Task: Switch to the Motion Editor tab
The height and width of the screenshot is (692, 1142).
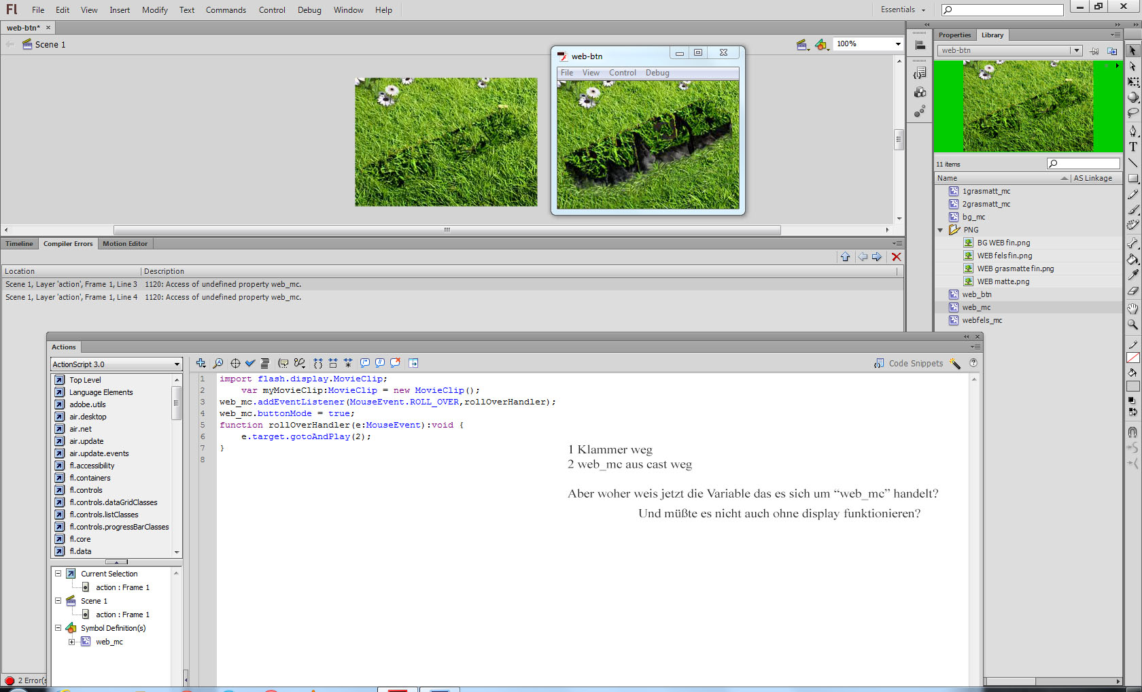Action: click(125, 243)
